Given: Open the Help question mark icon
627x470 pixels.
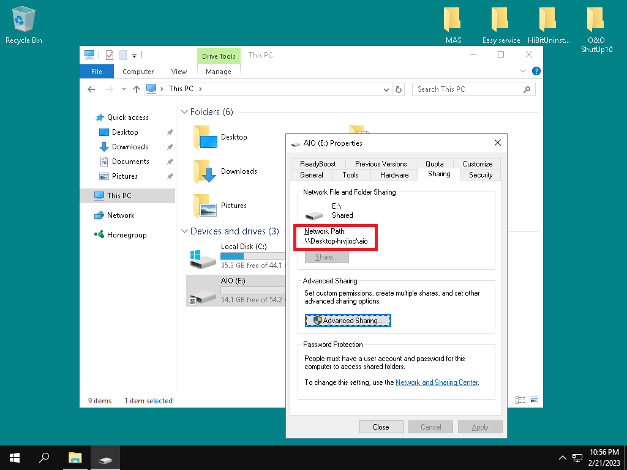Looking at the screenshot, I should coord(536,72).
